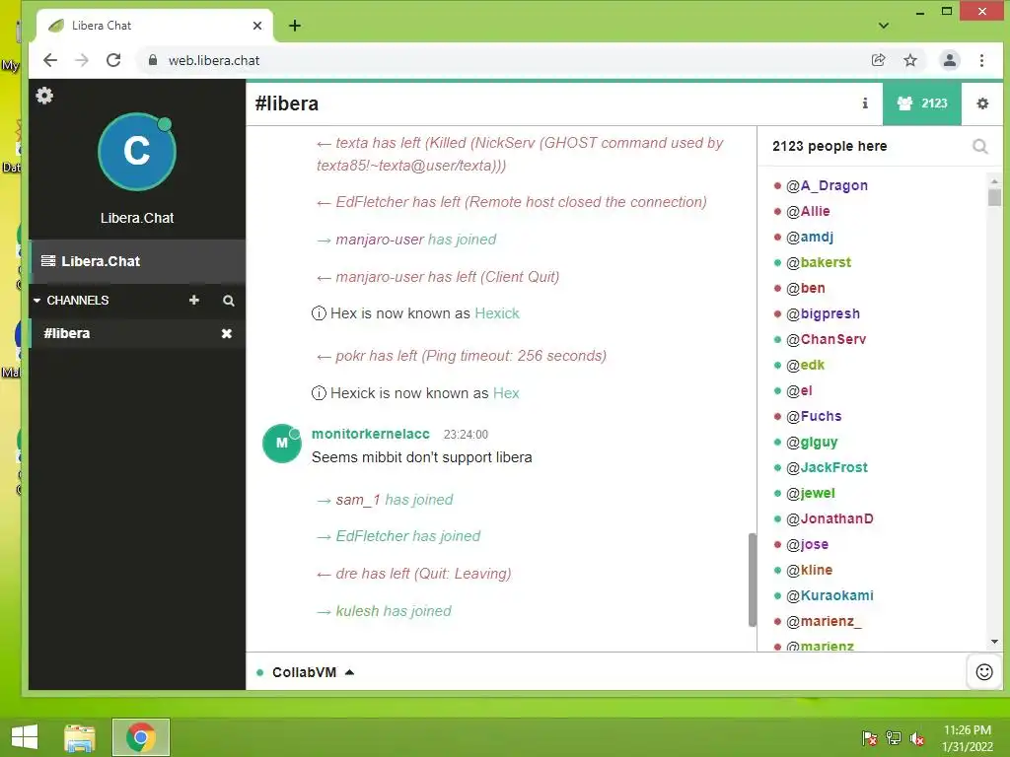1010x757 pixels.
Task: Open monitorkernelacc's nickname link
Action: pos(371,434)
